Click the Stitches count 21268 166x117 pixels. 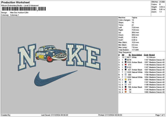pos(162,2)
